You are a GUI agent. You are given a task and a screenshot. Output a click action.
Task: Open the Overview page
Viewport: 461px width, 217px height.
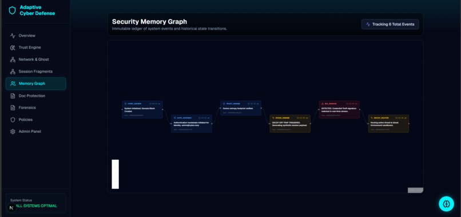36,35
